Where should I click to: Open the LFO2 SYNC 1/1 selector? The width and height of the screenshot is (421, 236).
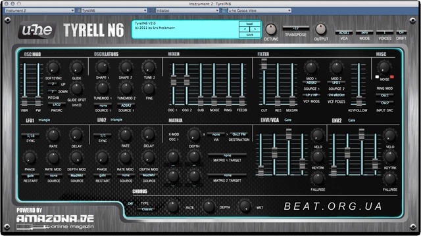[103, 136]
